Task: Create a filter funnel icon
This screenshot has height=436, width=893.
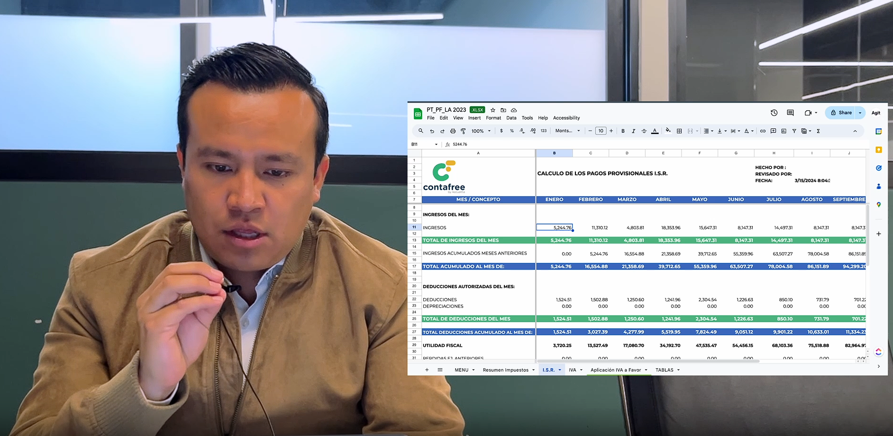Action: coord(794,131)
